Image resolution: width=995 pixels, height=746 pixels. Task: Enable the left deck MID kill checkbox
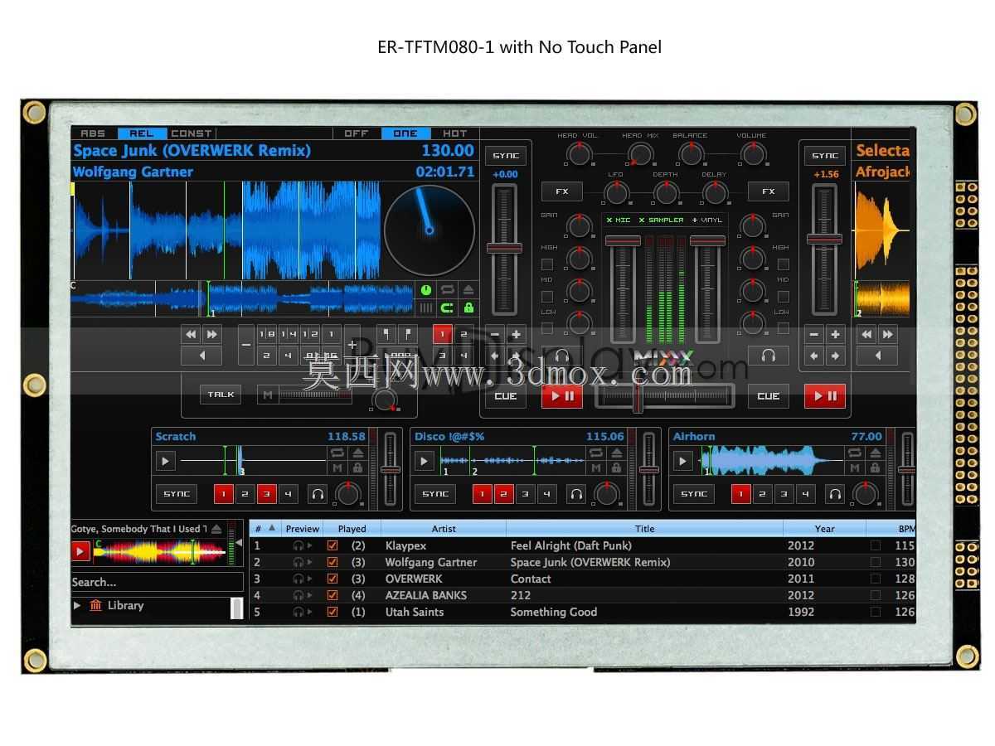point(547,297)
